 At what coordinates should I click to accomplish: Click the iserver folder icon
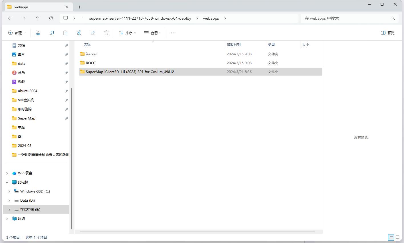click(82, 54)
